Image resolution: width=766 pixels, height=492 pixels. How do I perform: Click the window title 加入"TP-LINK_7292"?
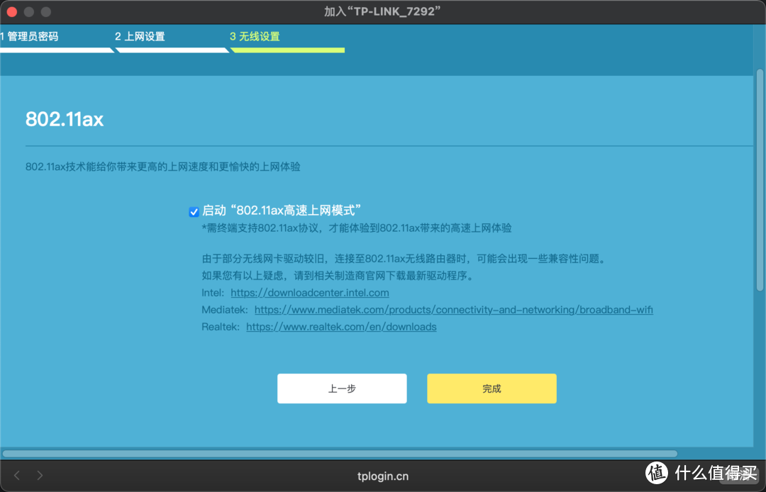(x=382, y=11)
